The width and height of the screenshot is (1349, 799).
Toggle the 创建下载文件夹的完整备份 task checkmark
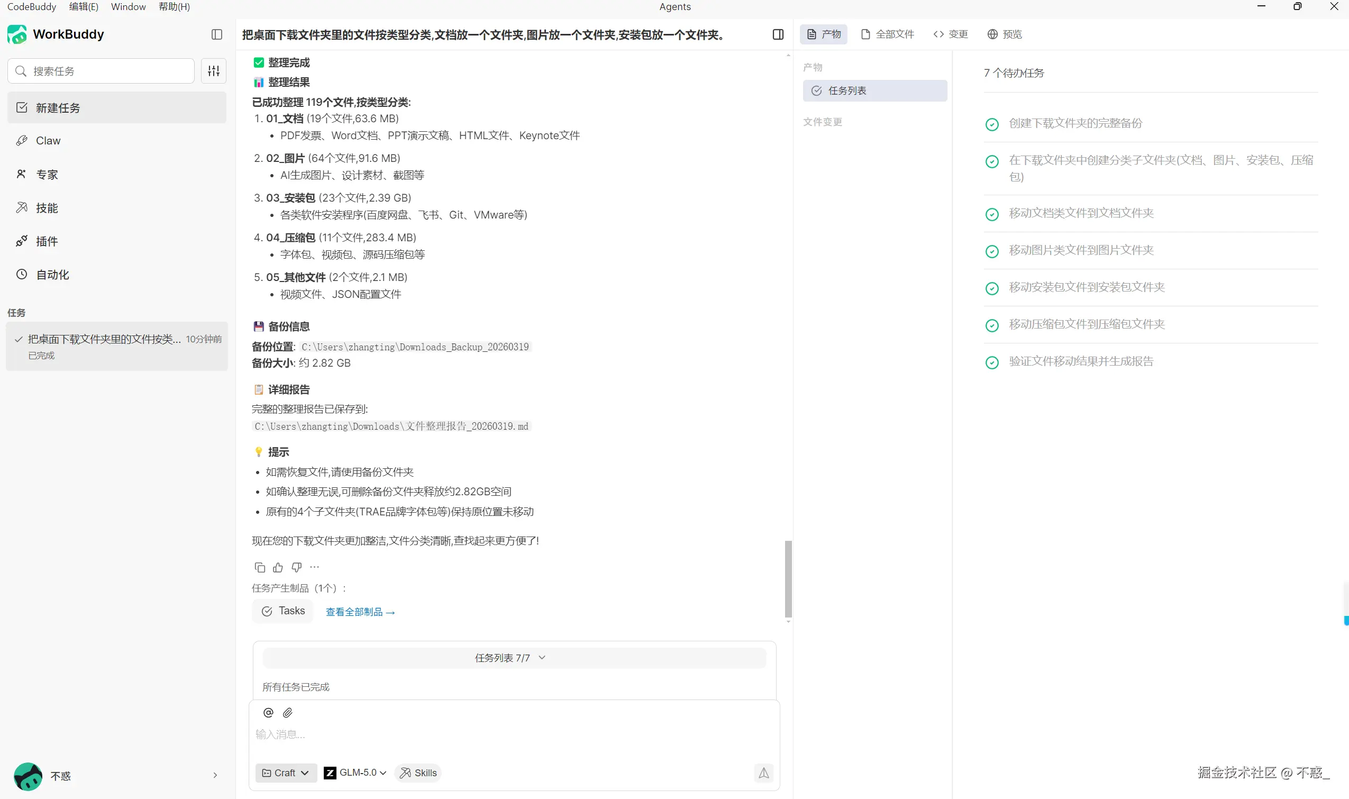[991, 124]
